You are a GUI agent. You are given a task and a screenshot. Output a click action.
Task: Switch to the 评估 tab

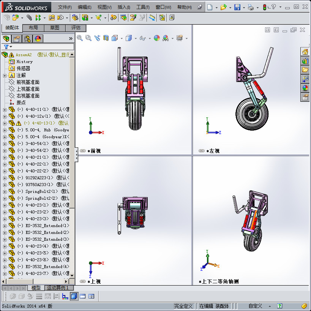76,28
